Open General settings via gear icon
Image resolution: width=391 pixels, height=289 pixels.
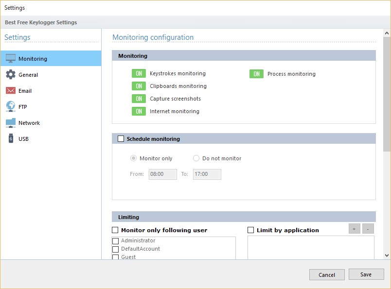pos(11,75)
